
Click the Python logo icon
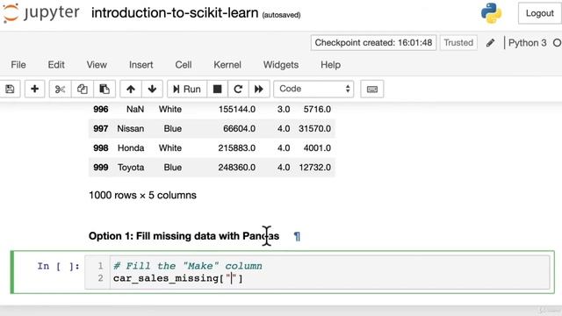tap(492, 13)
